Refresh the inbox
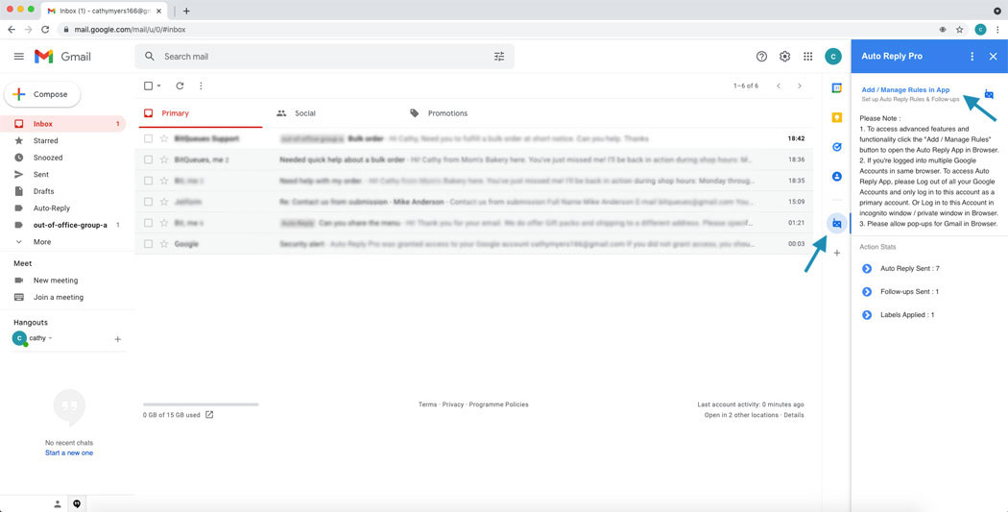The height and width of the screenshot is (512, 1008). (180, 85)
